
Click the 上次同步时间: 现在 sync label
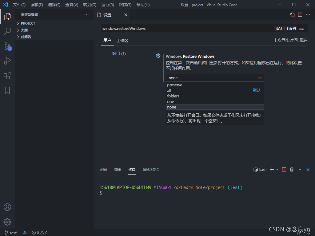[290, 40]
